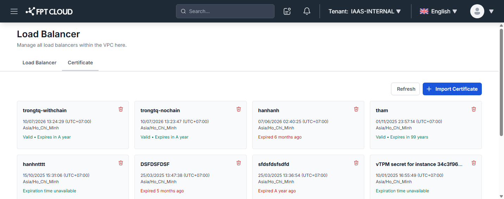Click the UK flag language icon
Viewport: 504px width, 199px height.
[x=424, y=11]
